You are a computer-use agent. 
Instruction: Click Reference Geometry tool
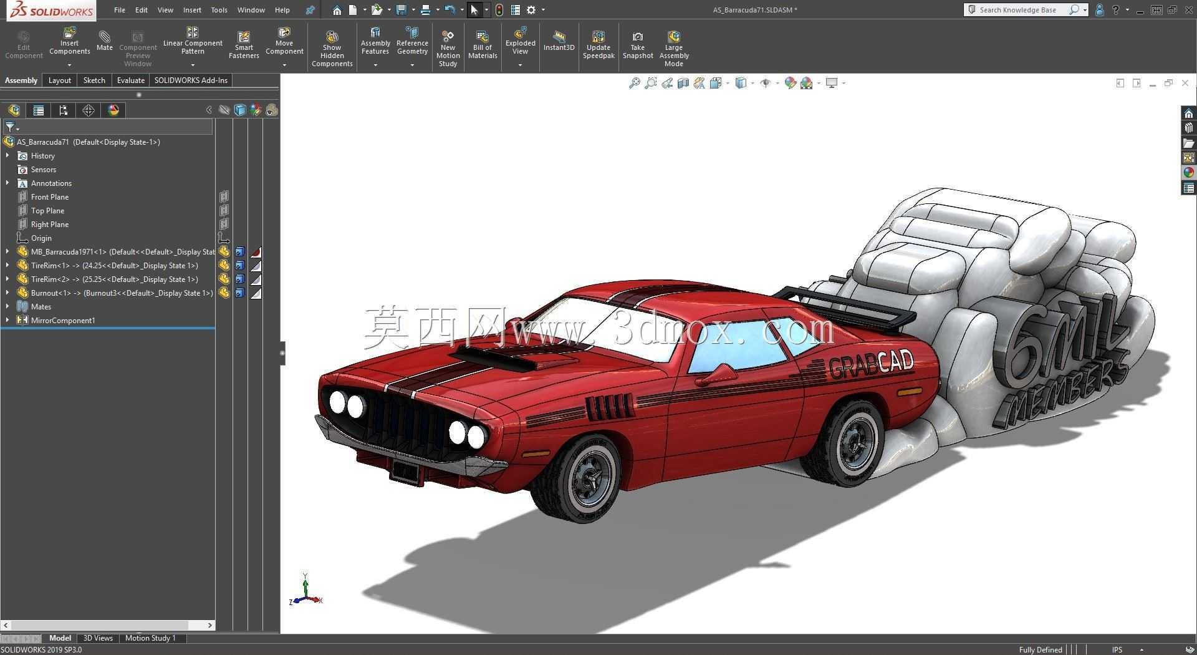(412, 41)
